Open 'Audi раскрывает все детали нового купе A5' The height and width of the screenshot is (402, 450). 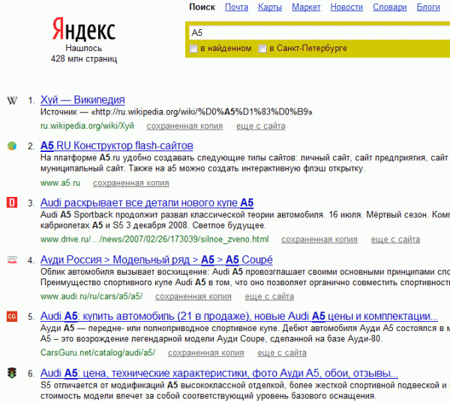click(x=147, y=203)
